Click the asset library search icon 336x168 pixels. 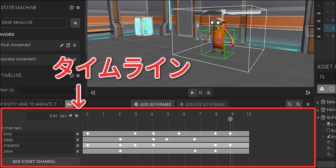(x=322, y=76)
